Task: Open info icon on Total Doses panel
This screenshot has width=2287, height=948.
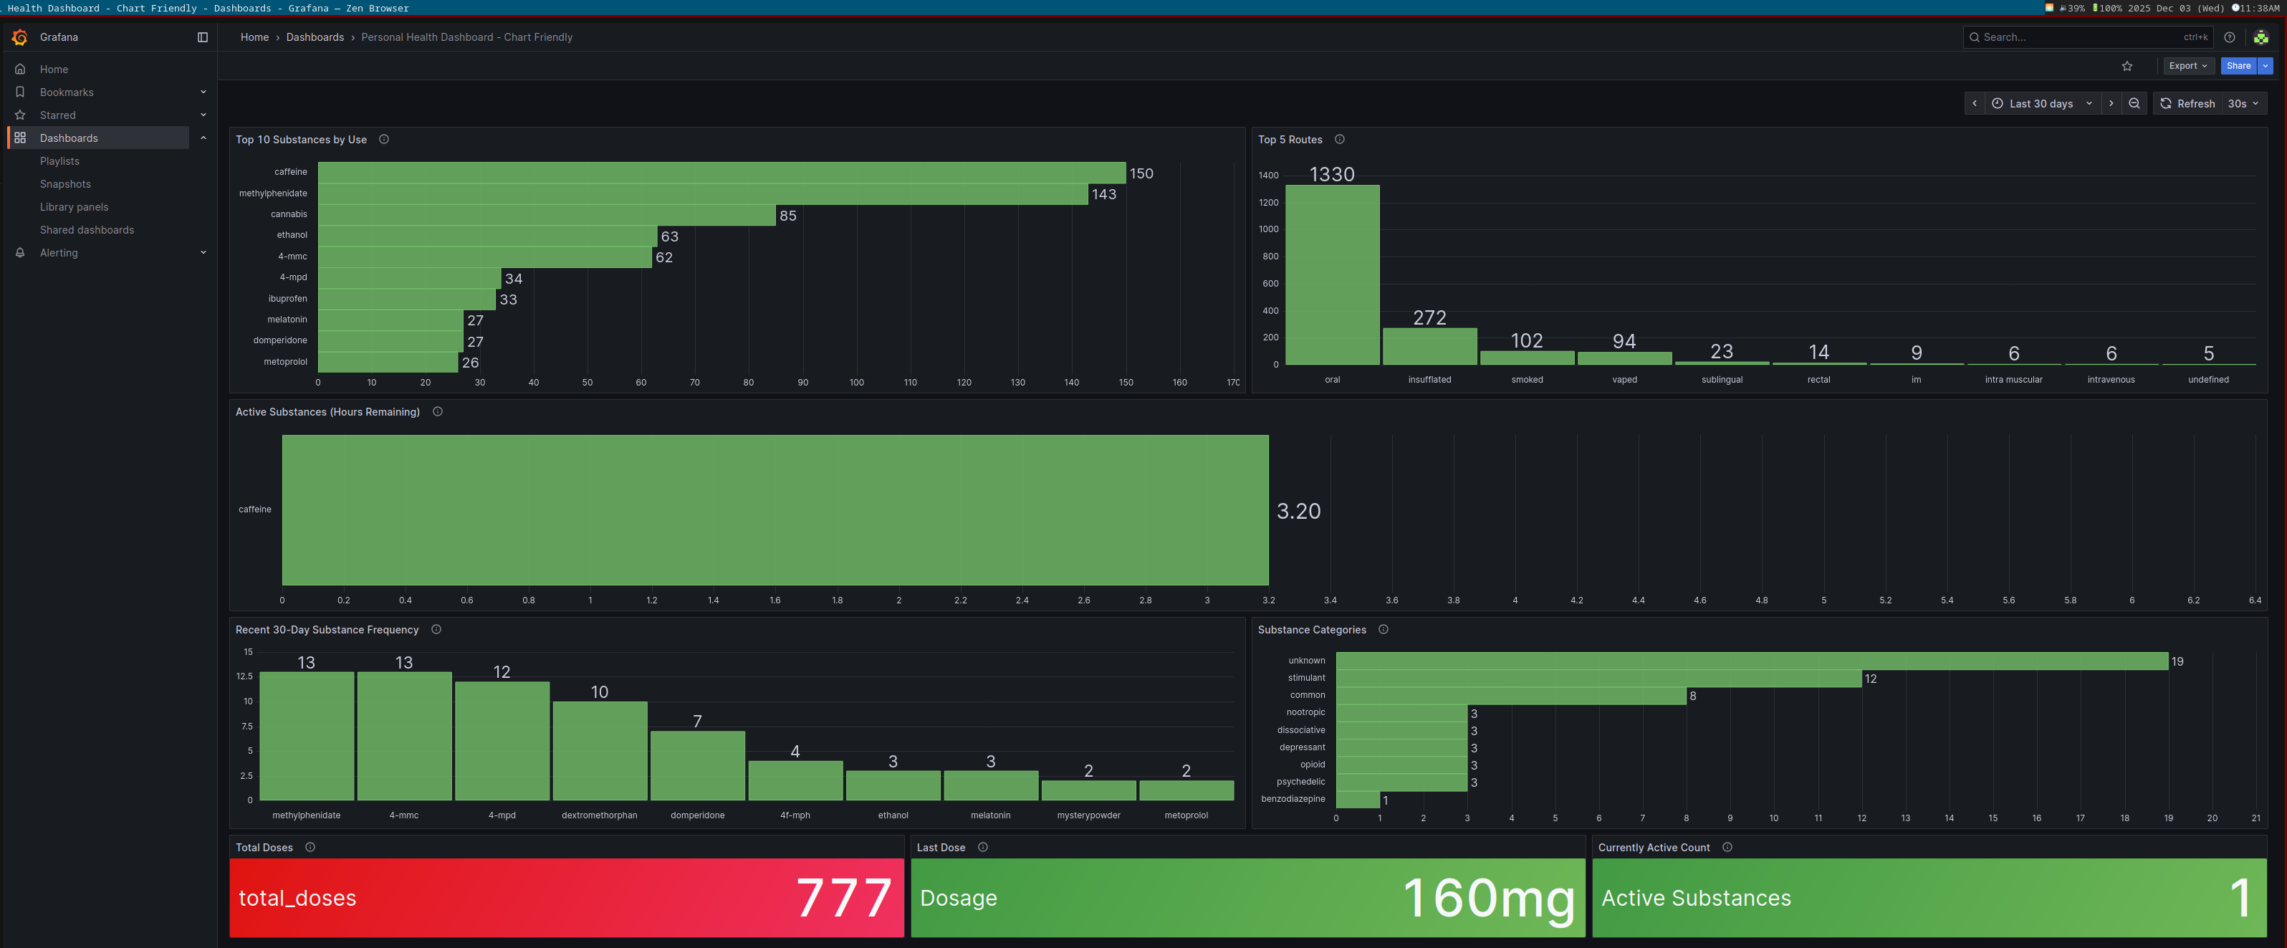Action: click(x=310, y=847)
